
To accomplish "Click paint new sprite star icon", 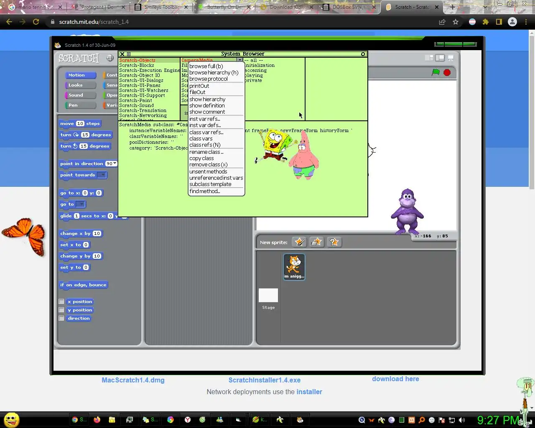I will pyautogui.click(x=299, y=242).
